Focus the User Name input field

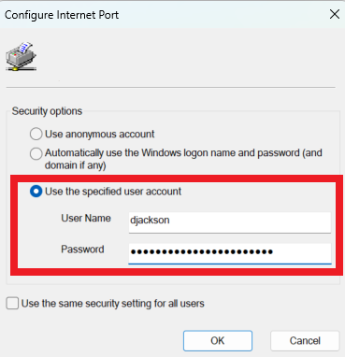pos(230,222)
